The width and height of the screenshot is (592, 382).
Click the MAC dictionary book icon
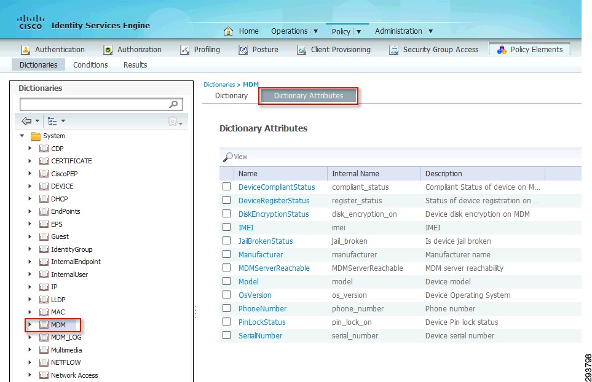coord(44,312)
